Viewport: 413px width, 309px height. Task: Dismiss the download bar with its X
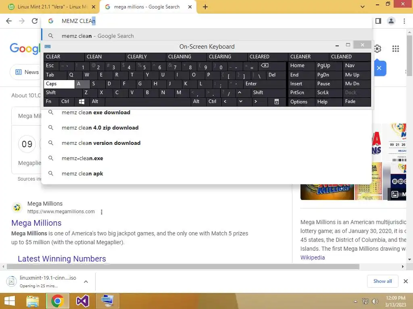point(406,281)
